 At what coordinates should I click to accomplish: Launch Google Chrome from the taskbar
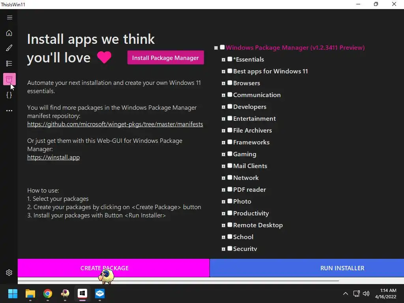click(x=48, y=294)
